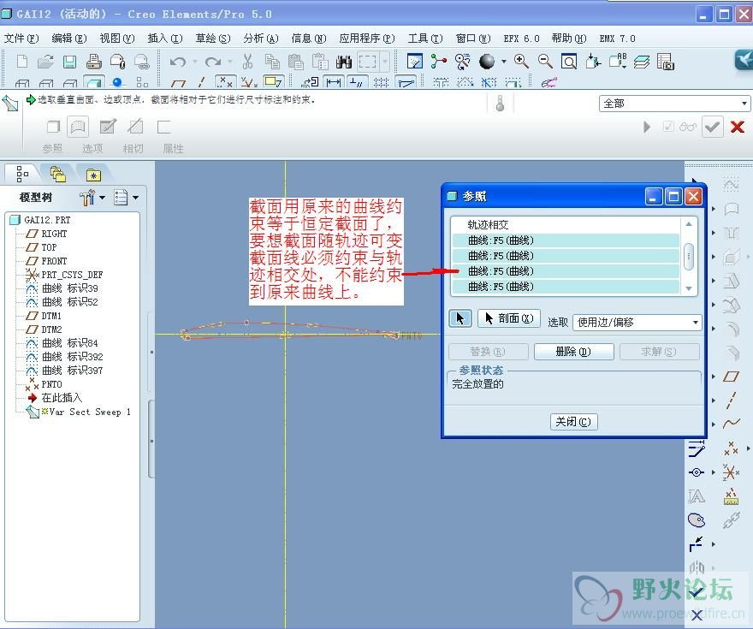
Task: Open the redo history dropdown arrow
Action: [x=229, y=62]
